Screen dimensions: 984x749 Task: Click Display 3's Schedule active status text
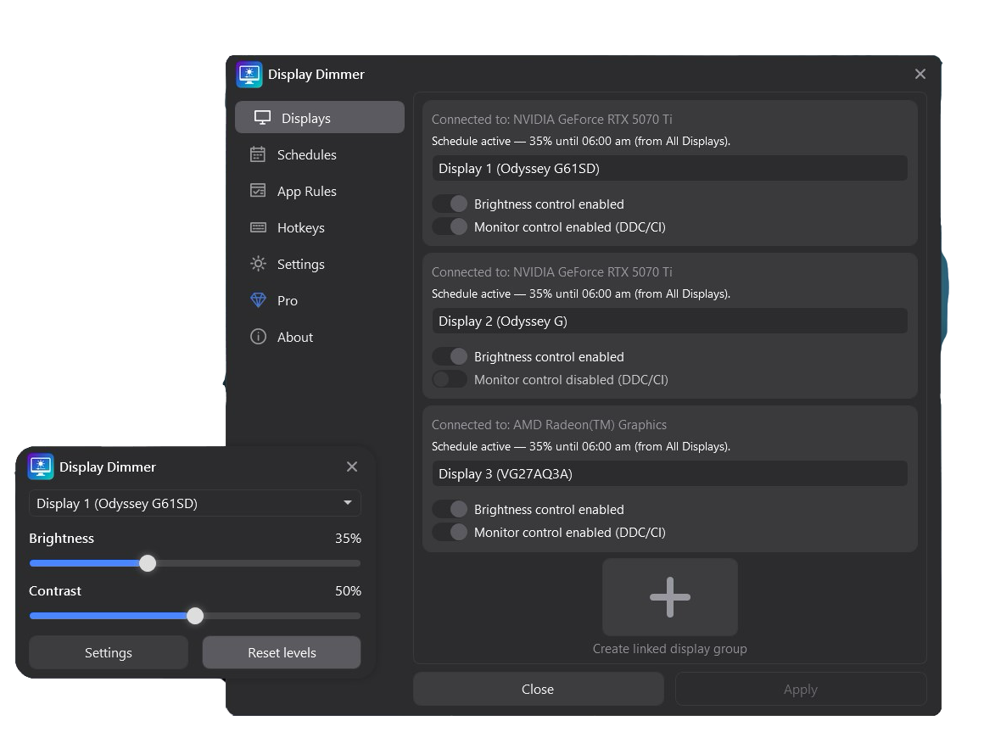[581, 446]
